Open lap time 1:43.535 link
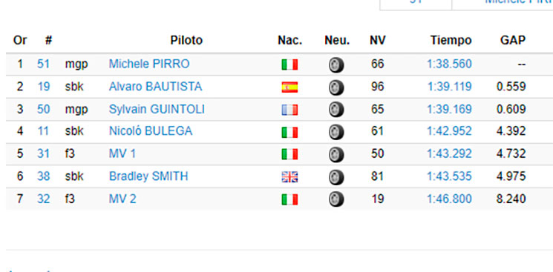This screenshot has width=553, height=272. (449, 176)
